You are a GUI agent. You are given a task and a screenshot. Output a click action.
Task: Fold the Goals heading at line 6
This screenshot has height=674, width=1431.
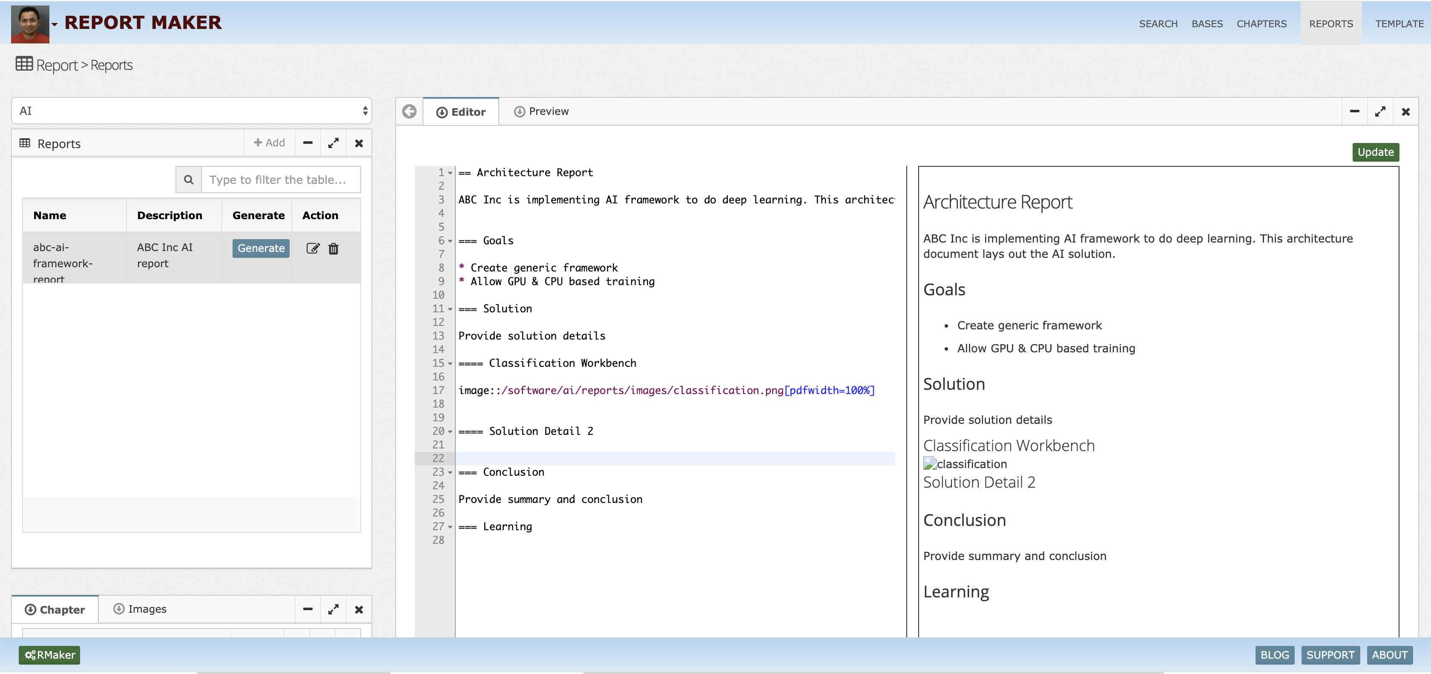tap(450, 241)
